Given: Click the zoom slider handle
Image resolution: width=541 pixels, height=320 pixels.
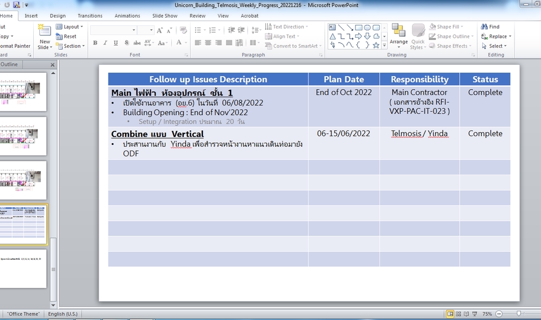Looking at the screenshot, I should (x=518, y=314).
